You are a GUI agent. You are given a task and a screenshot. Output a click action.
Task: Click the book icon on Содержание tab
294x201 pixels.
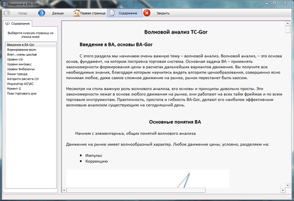[7, 23]
